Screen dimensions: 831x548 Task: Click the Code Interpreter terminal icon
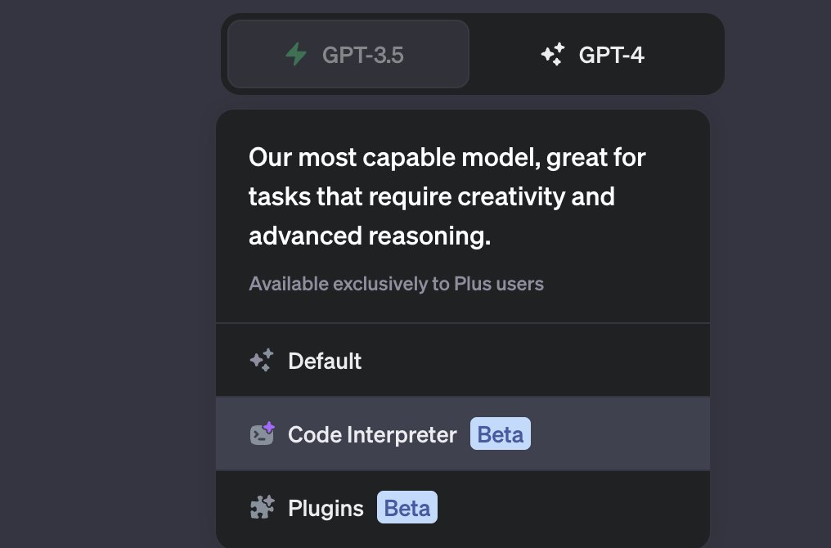point(262,433)
